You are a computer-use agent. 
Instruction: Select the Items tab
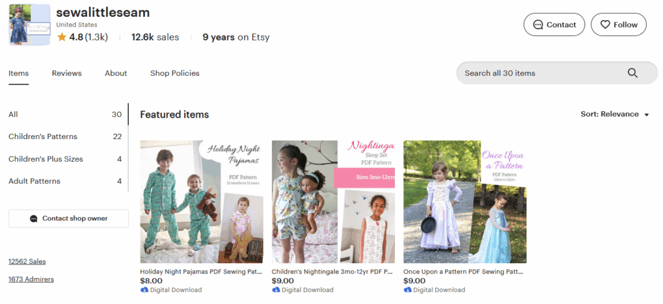click(x=19, y=73)
